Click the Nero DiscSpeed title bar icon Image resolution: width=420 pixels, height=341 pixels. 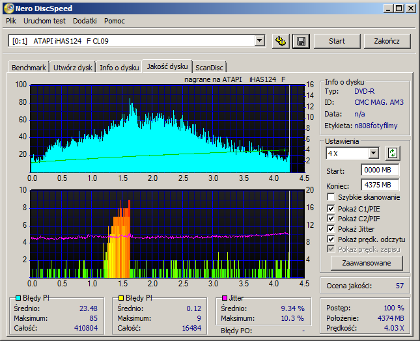pos(9,8)
